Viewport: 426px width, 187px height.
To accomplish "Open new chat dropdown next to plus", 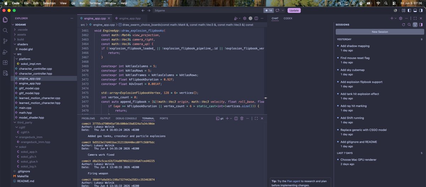I will (396, 18).
